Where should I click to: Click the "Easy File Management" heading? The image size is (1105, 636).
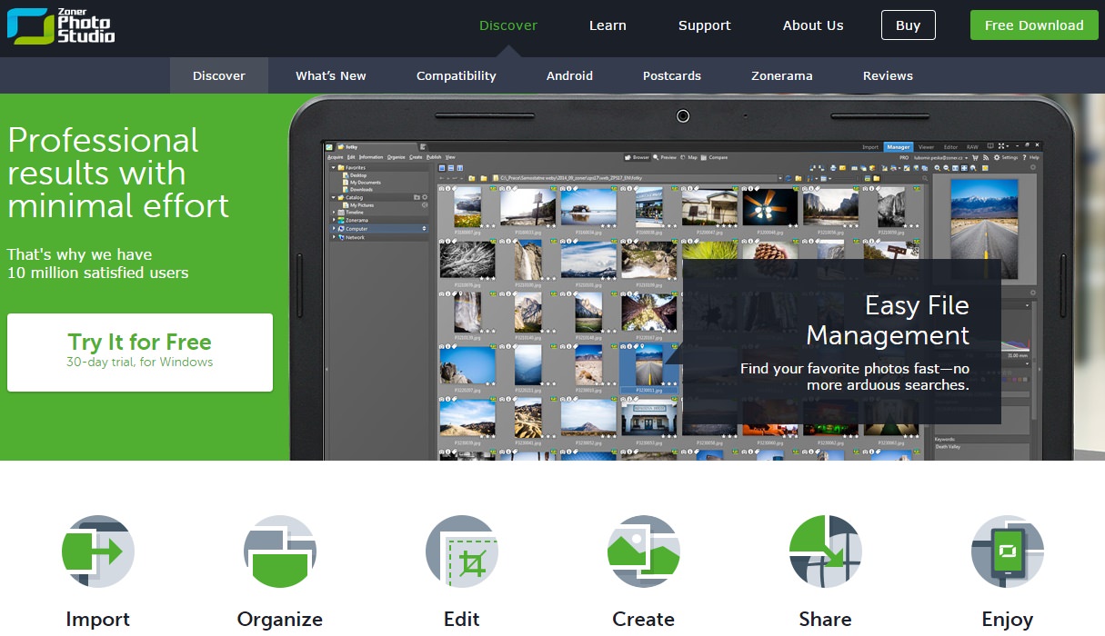tap(888, 320)
